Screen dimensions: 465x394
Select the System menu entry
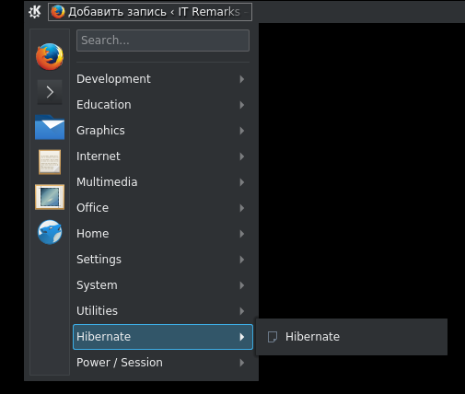pyautogui.click(x=163, y=285)
